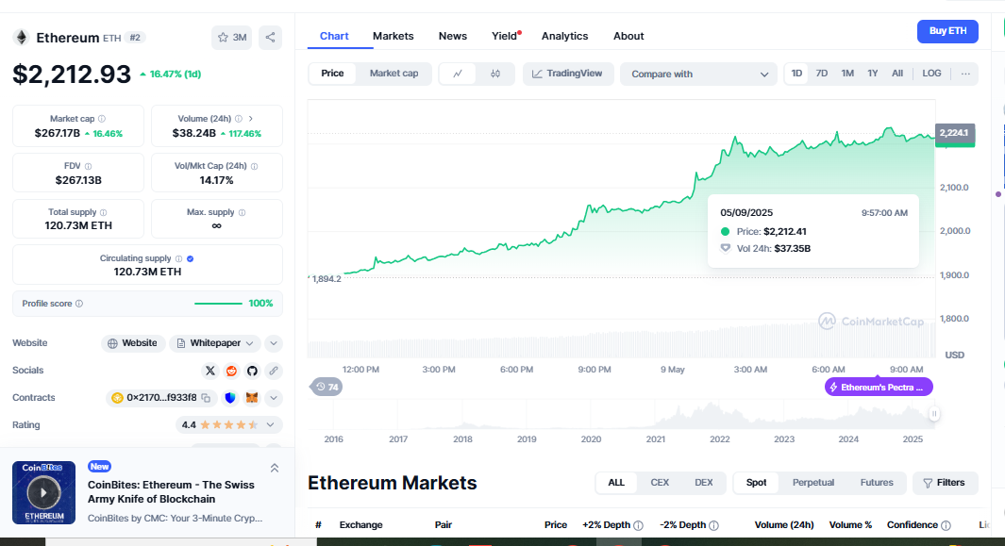This screenshot has width=1005, height=546.
Task: Click the Website link button
Action: [133, 343]
